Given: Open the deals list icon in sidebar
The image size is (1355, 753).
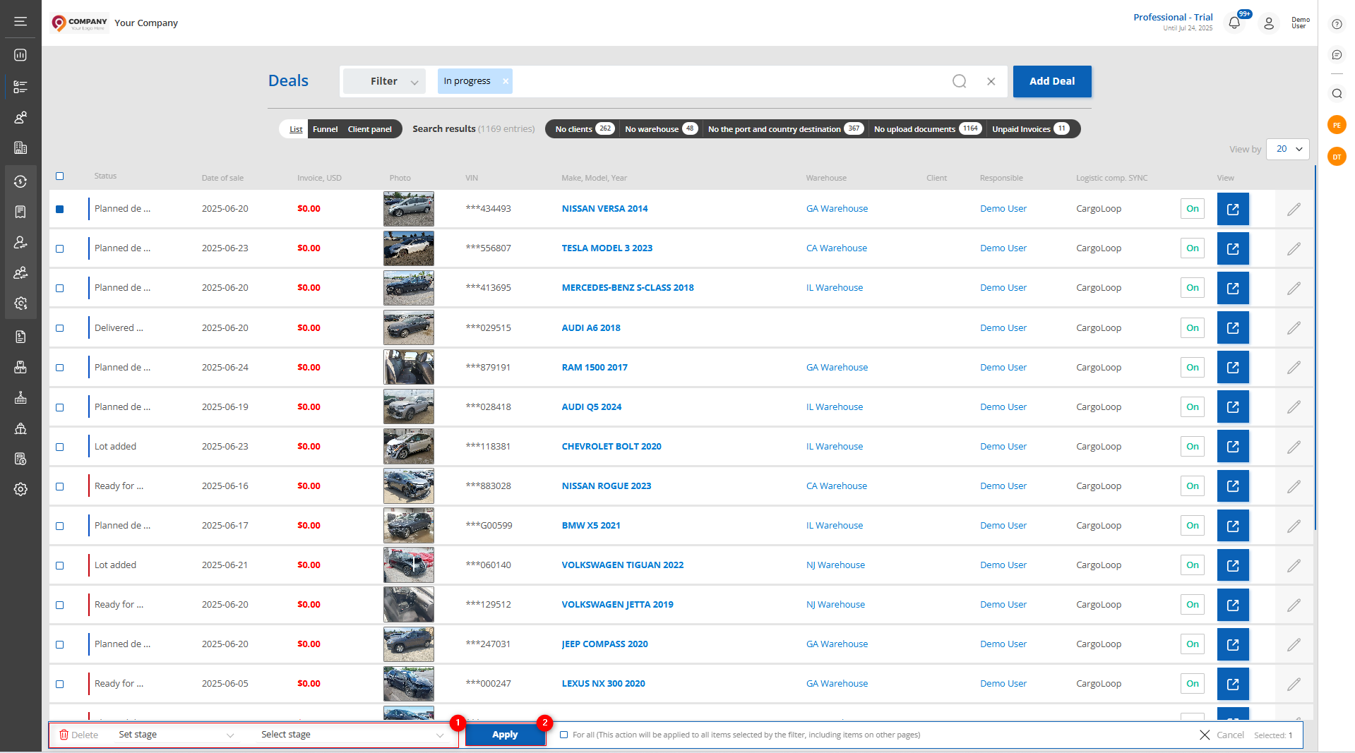Looking at the screenshot, I should pos(20,87).
